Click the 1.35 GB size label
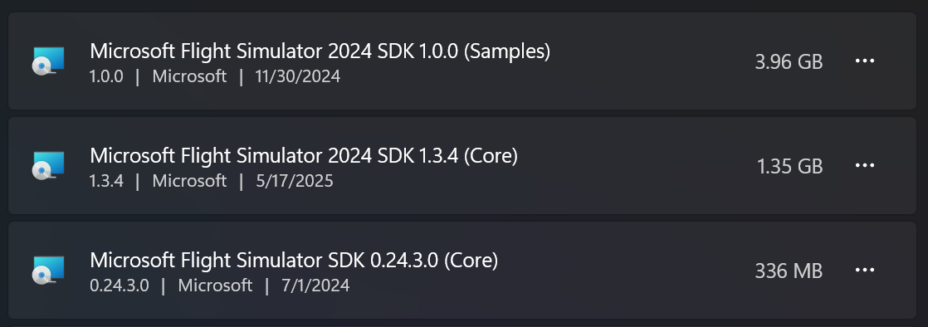This screenshot has width=928, height=327. pos(789,166)
